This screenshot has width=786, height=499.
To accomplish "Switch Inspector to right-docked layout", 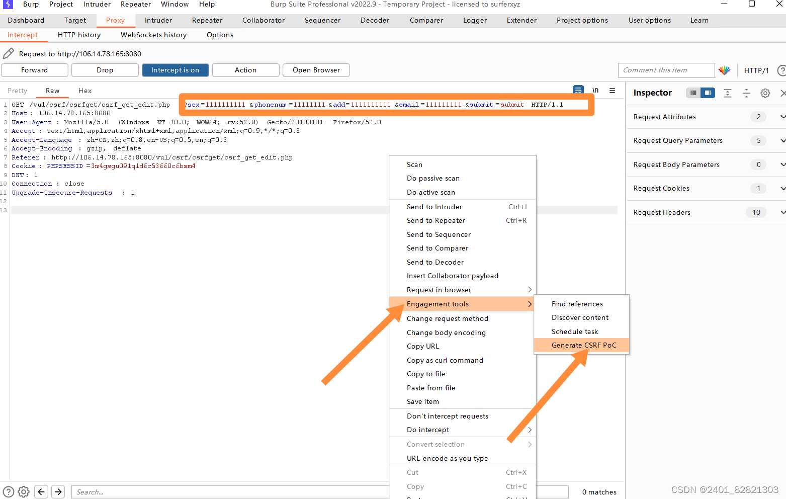I will pos(708,93).
